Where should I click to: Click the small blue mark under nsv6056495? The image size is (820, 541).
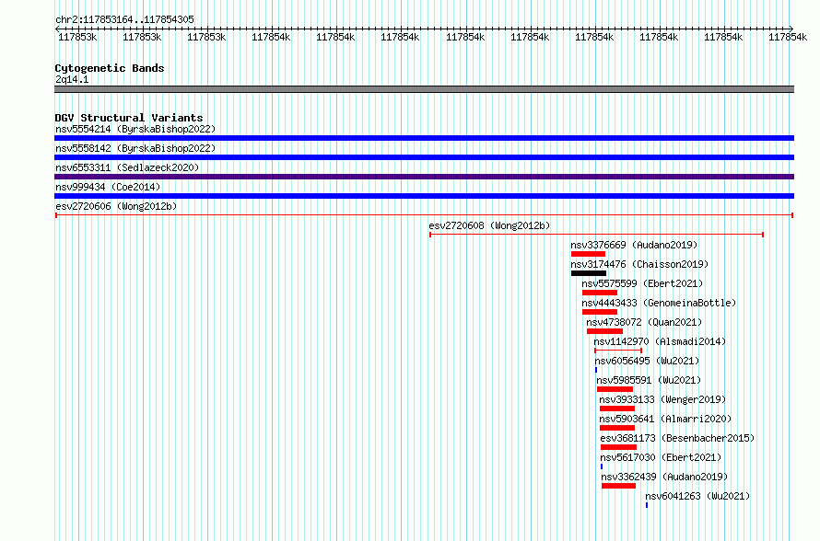pos(596,370)
